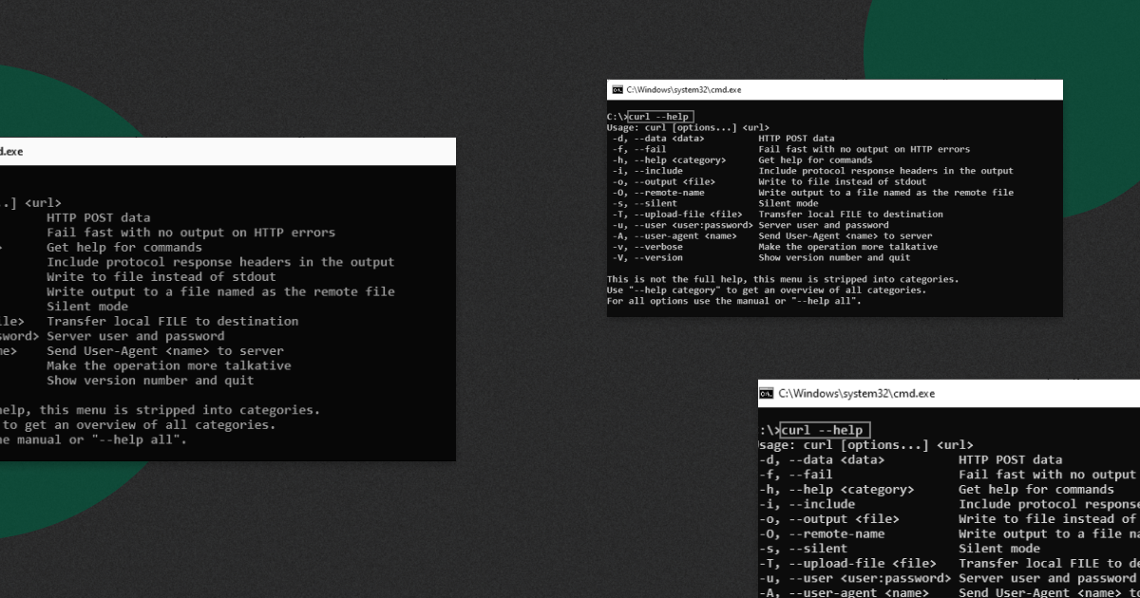The image size is (1140, 598).
Task: Click '-d, --data <data>' in bottom-right window
Action: tap(822, 459)
